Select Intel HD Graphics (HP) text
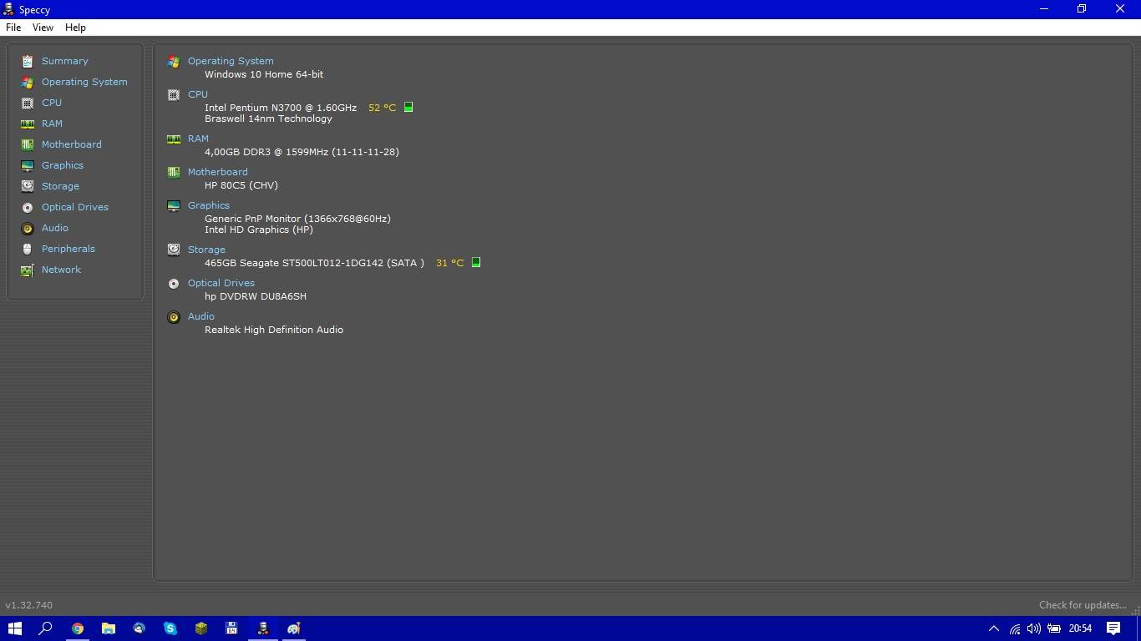The width and height of the screenshot is (1141, 641). point(259,230)
